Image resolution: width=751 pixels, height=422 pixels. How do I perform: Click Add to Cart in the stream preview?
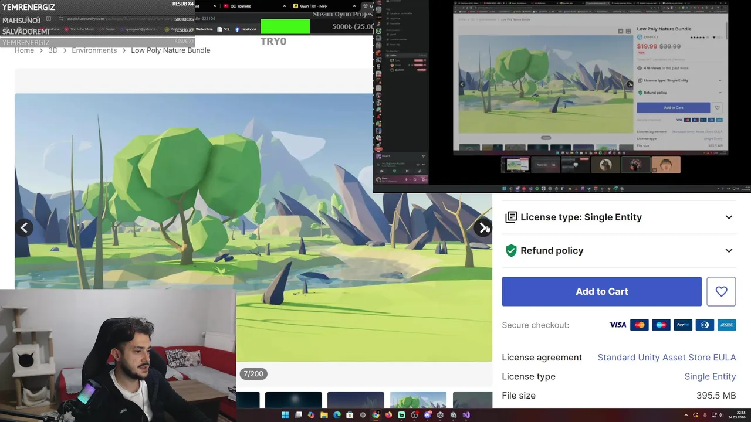673,108
